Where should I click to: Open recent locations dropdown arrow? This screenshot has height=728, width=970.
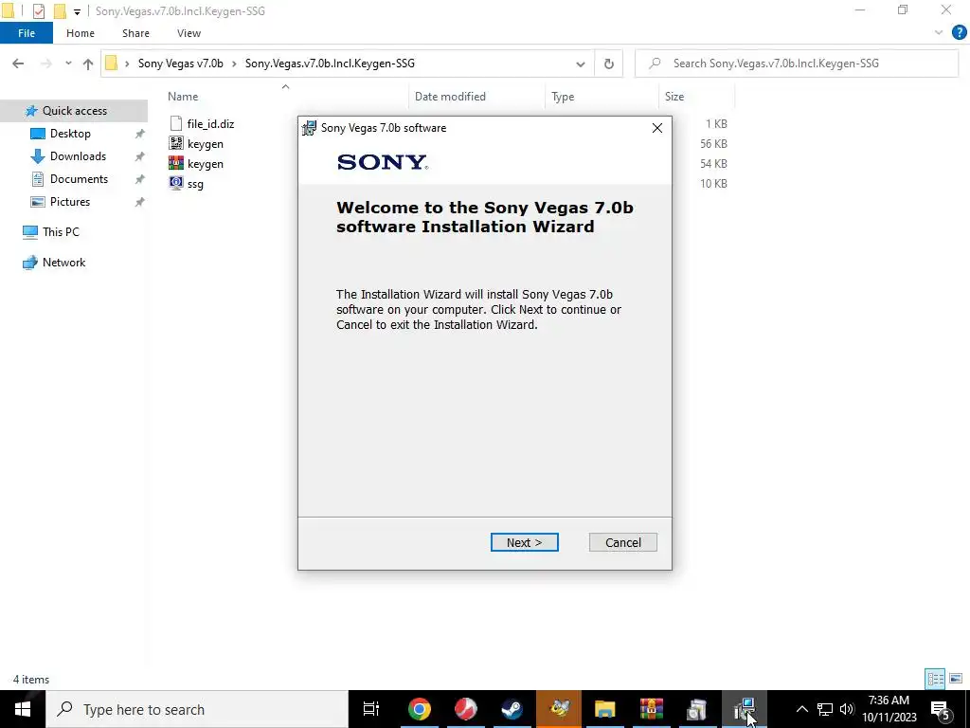[68, 64]
